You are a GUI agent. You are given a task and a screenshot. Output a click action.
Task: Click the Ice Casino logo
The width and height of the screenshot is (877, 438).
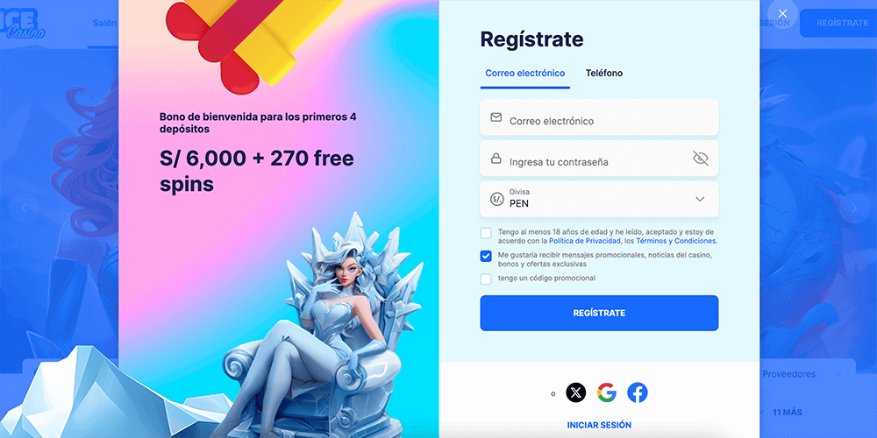click(23, 24)
